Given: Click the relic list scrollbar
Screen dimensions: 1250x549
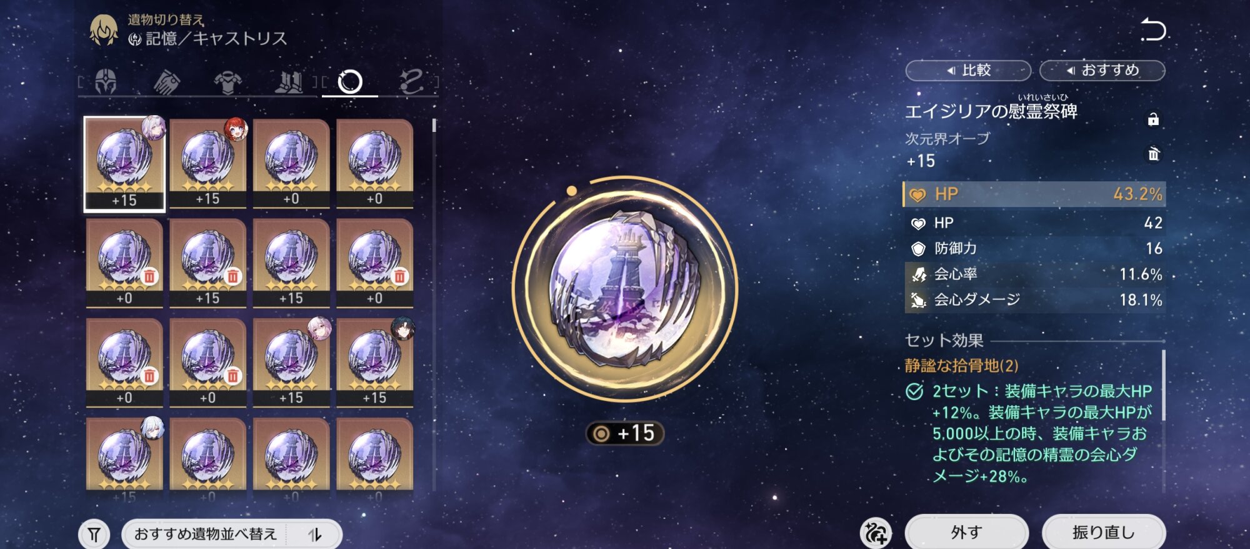Looking at the screenshot, I should (434, 125).
